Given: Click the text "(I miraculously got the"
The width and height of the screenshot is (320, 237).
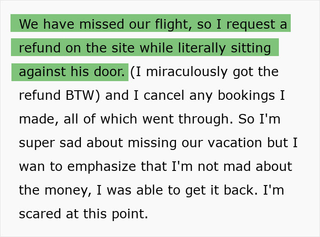Looking at the screenshot, I should click(204, 72).
